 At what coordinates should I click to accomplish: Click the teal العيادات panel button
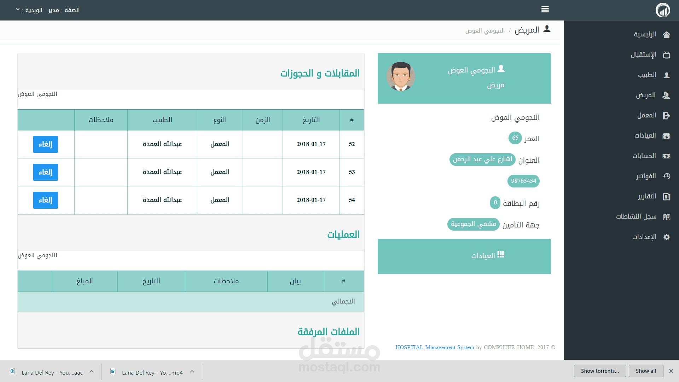(x=464, y=256)
